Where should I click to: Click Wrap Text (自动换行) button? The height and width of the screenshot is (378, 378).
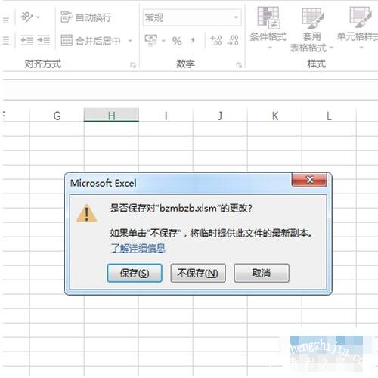(x=86, y=17)
